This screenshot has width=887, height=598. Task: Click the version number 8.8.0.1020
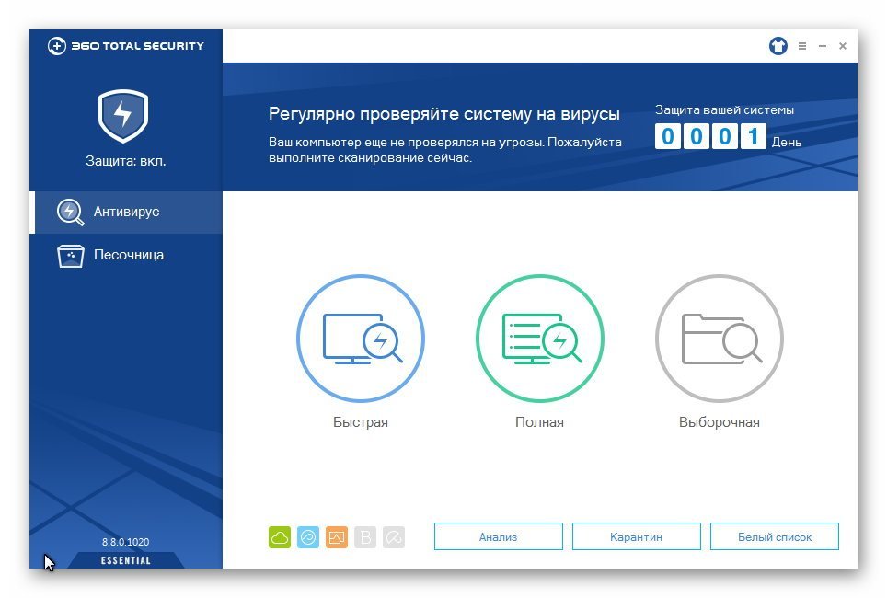click(125, 542)
